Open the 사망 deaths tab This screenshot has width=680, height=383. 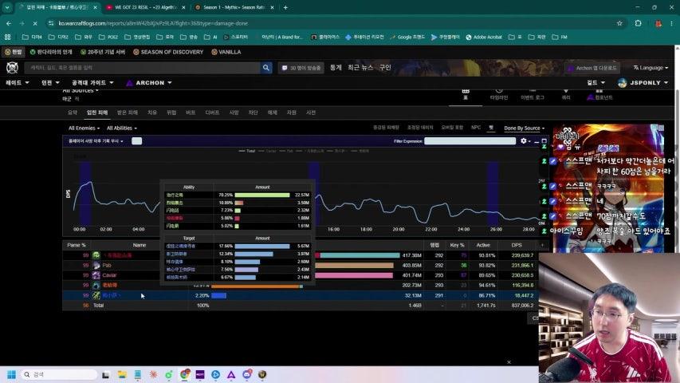point(234,113)
